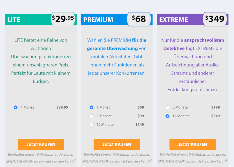This screenshot has width=234, height=167.
Task: Click the EXTREME plan description text
Action: click(193, 65)
